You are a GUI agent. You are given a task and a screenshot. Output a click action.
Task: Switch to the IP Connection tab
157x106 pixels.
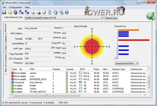pyautogui.click(x=6, y=60)
